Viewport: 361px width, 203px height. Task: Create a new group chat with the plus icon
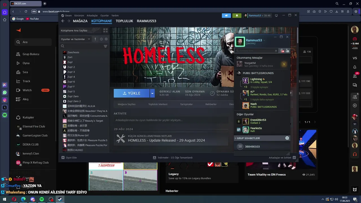pyautogui.click(x=287, y=138)
